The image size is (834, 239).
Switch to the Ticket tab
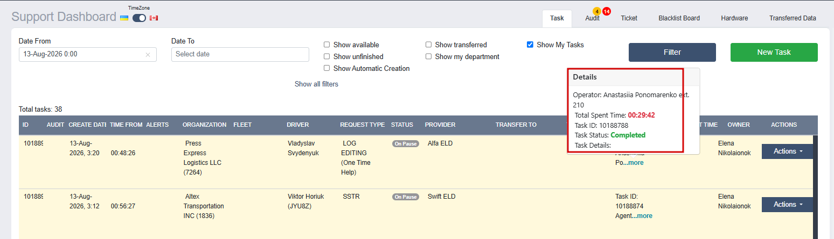(629, 18)
